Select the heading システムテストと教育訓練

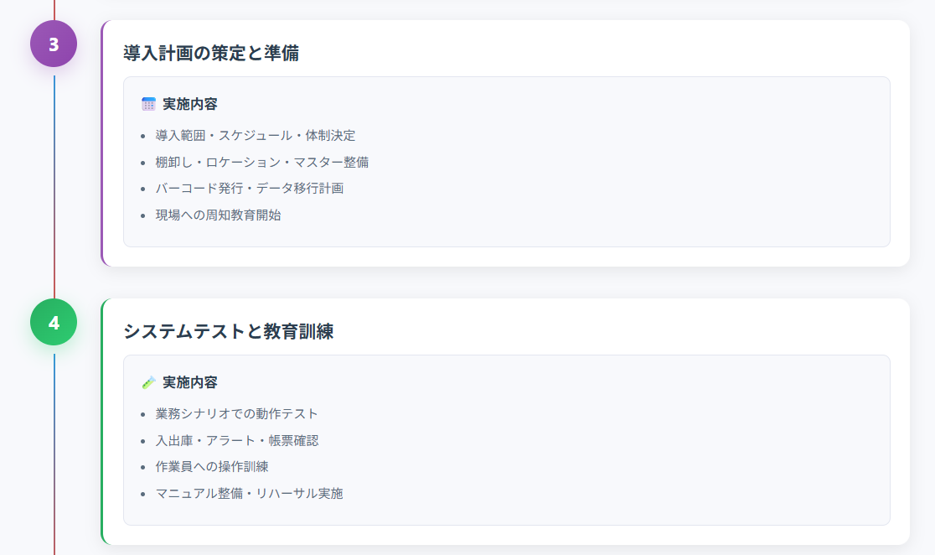(x=228, y=331)
